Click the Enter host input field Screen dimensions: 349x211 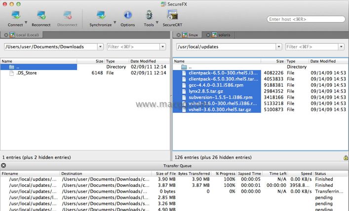(306, 19)
